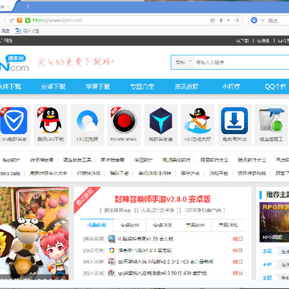The height and width of the screenshot is (289, 289).
Task: Click the QQ五笔 input method icon
Action: [112, 262]
